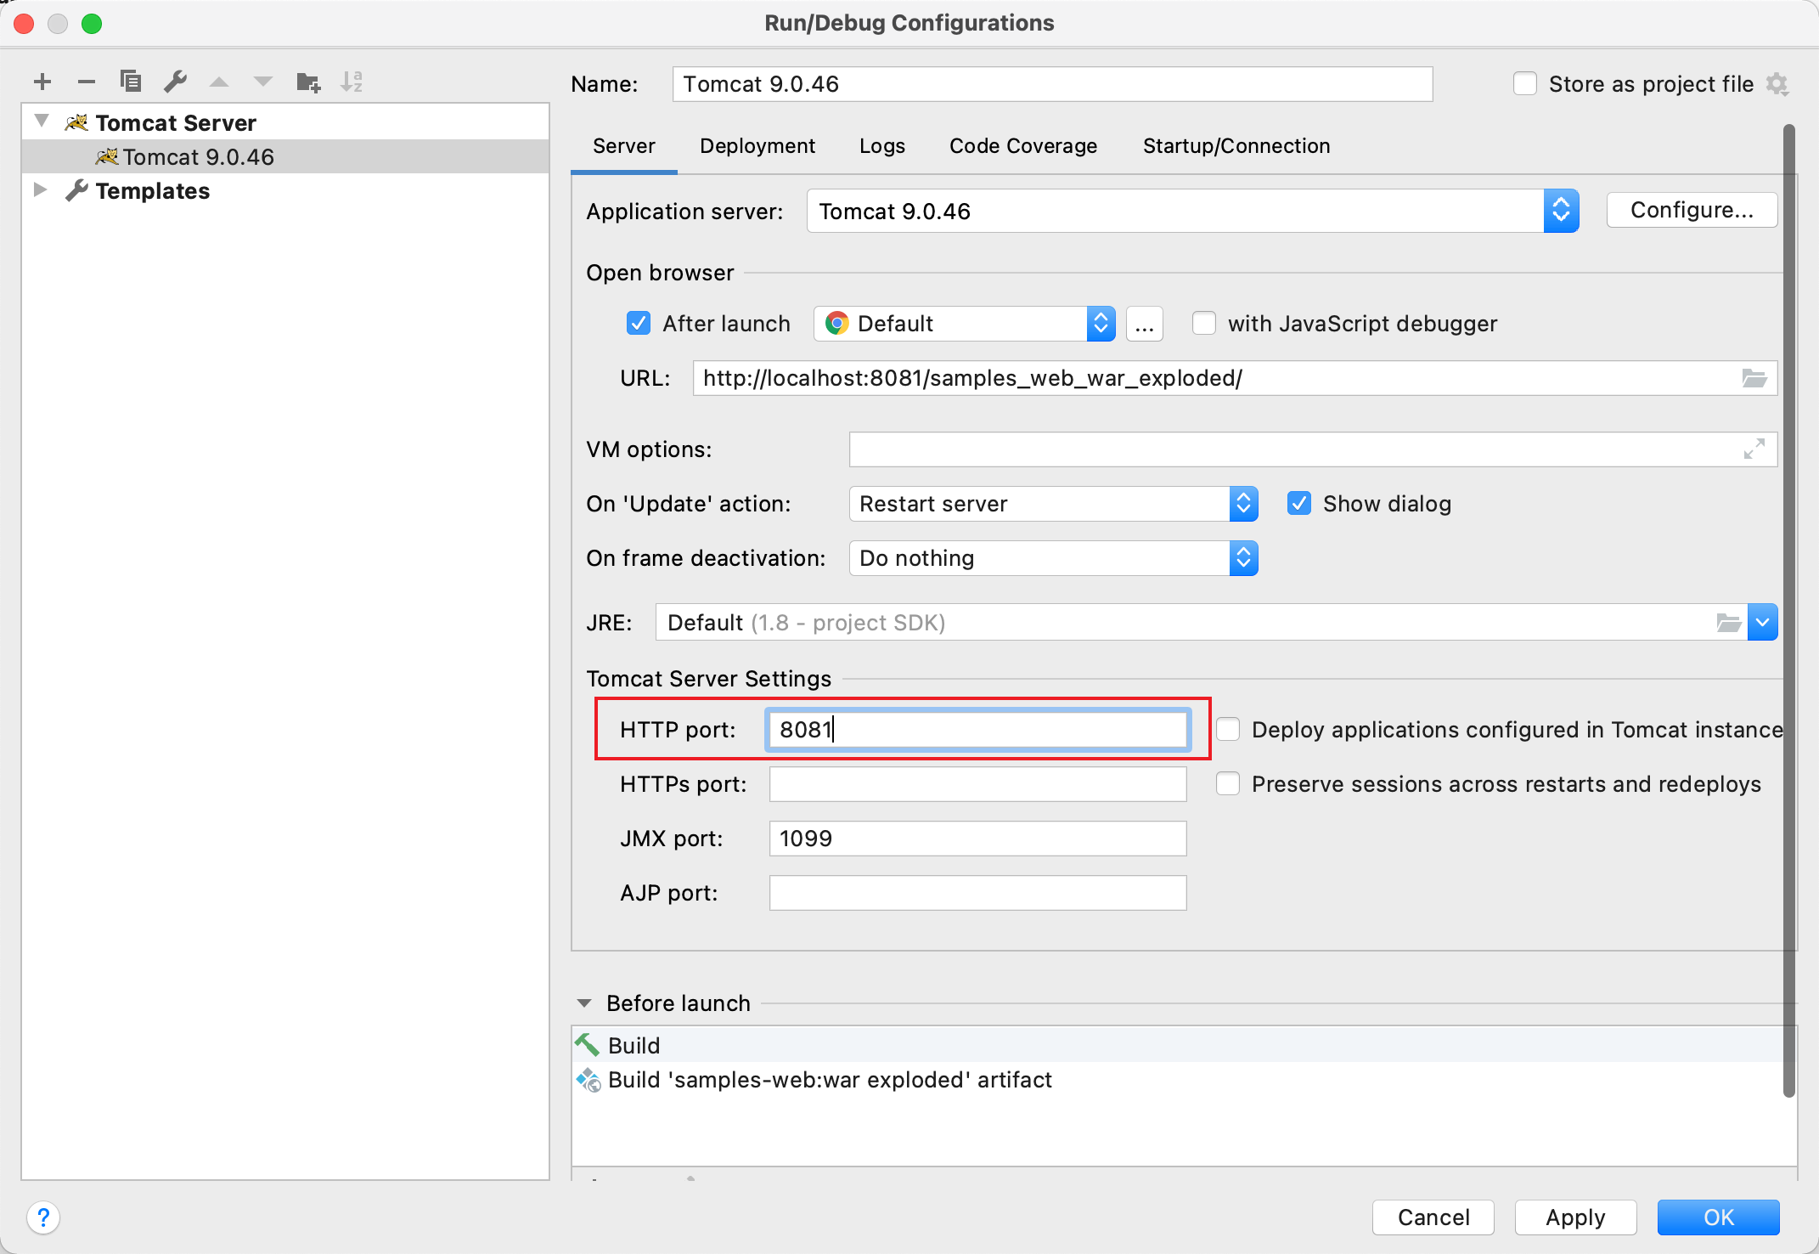The height and width of the screenshot is (1254, 1819).
Task: Toggle Preserve sessions across restarts checkbox
Action: pos(1228,783)
